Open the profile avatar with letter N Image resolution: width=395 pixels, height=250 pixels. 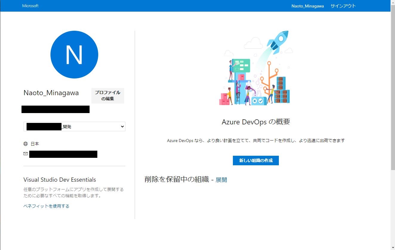coord(74,55)
